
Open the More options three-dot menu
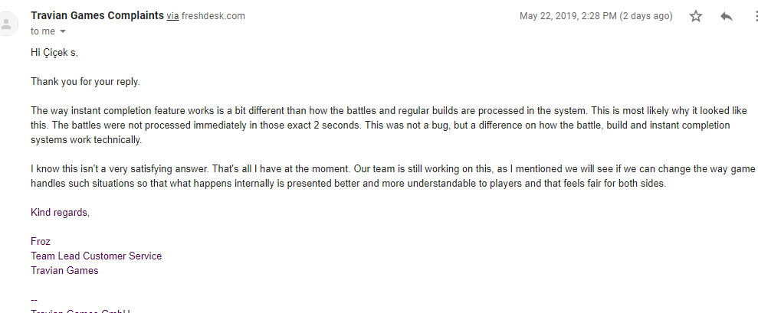(755, 16)
